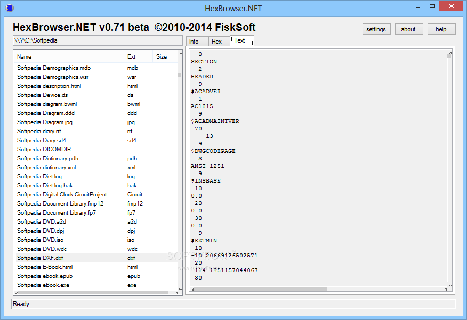467x320 pixels.
Task: Select Softpedia Dictionary.pdb file
Action: (96, 159)
